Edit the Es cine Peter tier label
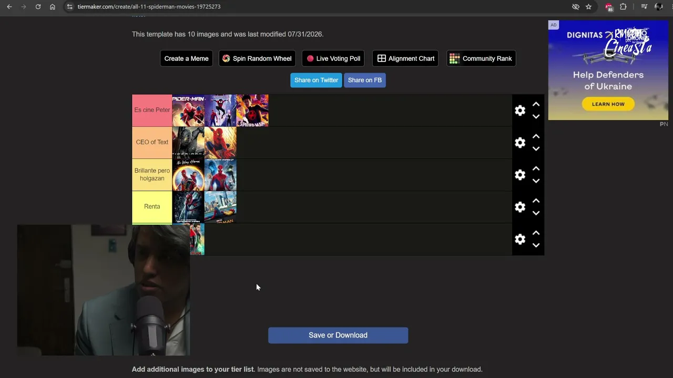 click(x=152, y=110)
